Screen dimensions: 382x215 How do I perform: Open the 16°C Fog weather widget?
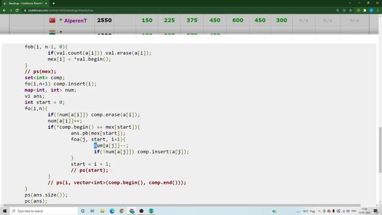coord(306,211)
